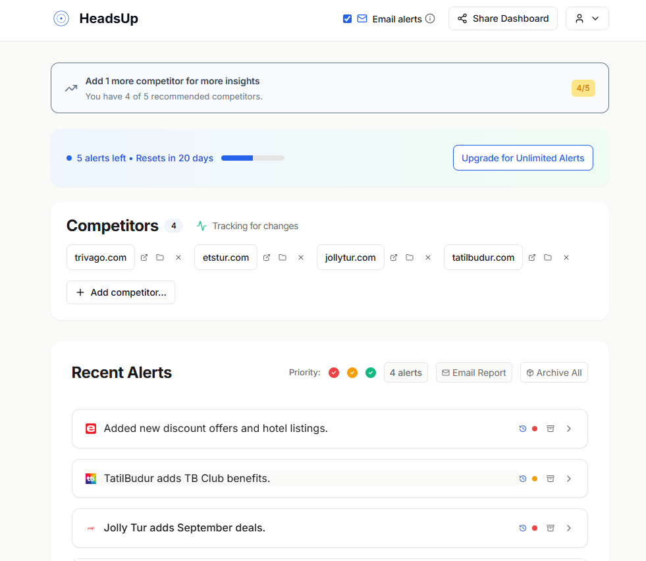Screen dimensions: 646x561
Task: Click the 5 alerts left text
Action: coord(101,158)
